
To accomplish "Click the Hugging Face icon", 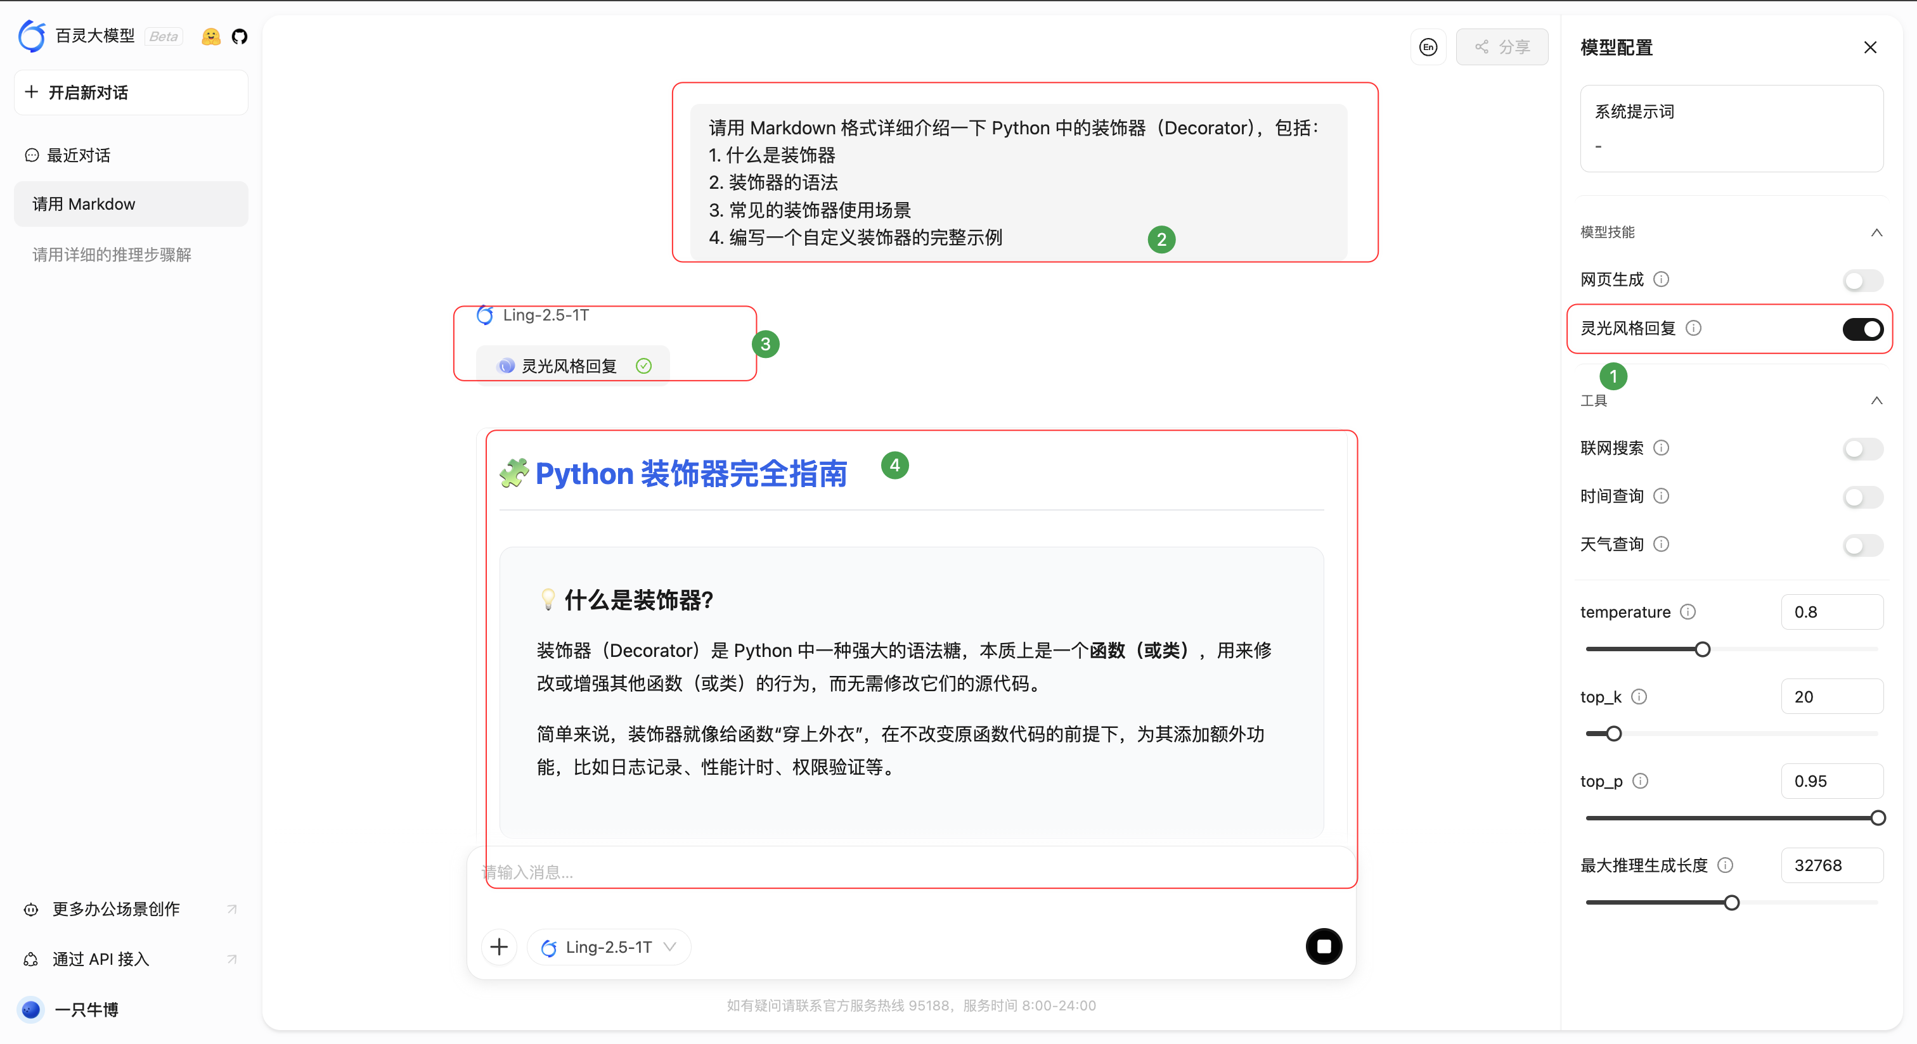I will point(210,35).
